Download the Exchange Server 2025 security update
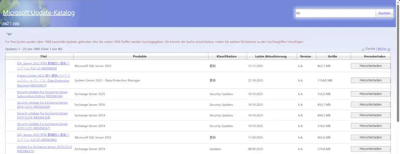This screenshot has width=400, height=154. coord(371,94)
